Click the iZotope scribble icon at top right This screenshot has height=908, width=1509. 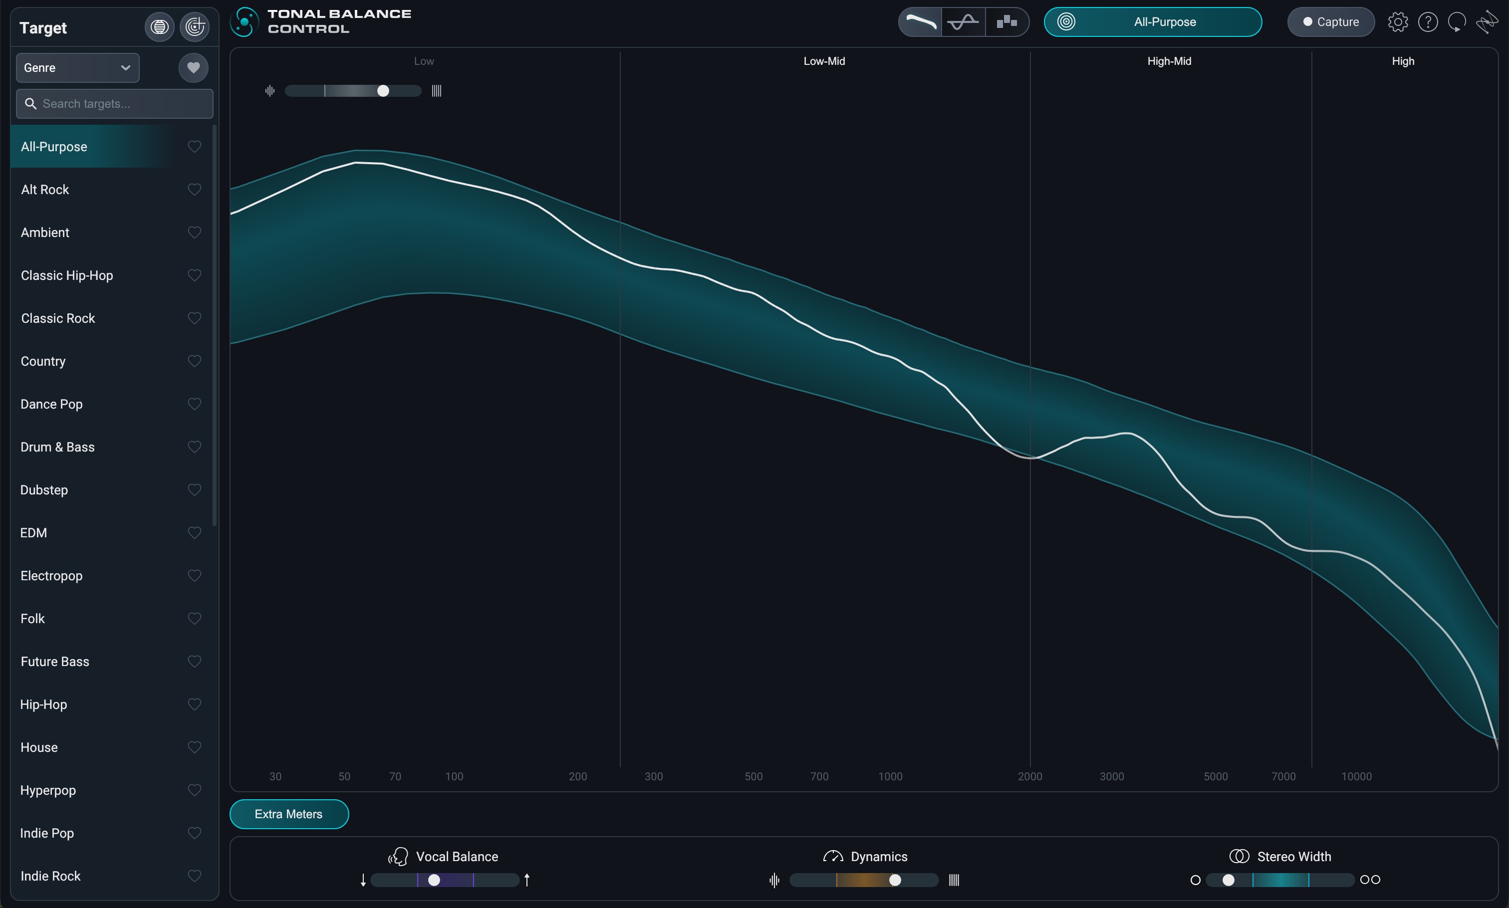tap(1487, 22)
